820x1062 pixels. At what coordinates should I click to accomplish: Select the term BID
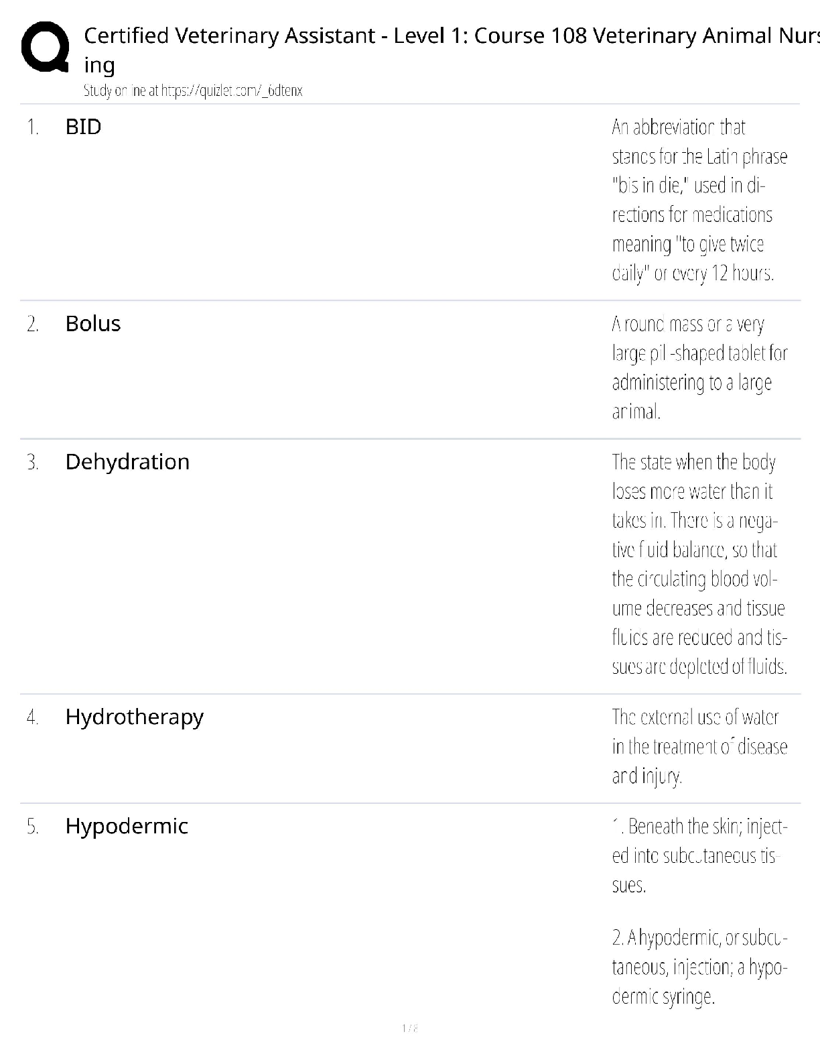(x=83, y=127)
